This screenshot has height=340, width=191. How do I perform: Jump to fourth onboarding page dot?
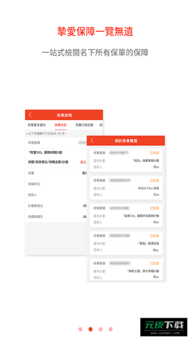pyautogui.click(x=111, y=329)
